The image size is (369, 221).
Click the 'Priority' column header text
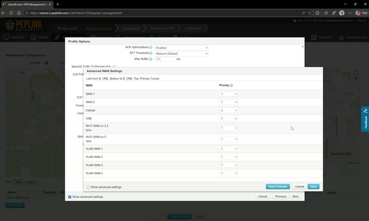[224, 85]
